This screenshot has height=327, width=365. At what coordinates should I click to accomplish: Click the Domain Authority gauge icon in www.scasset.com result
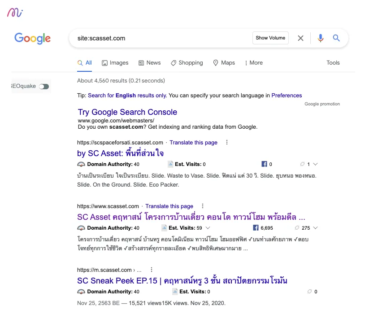point(81,228)
